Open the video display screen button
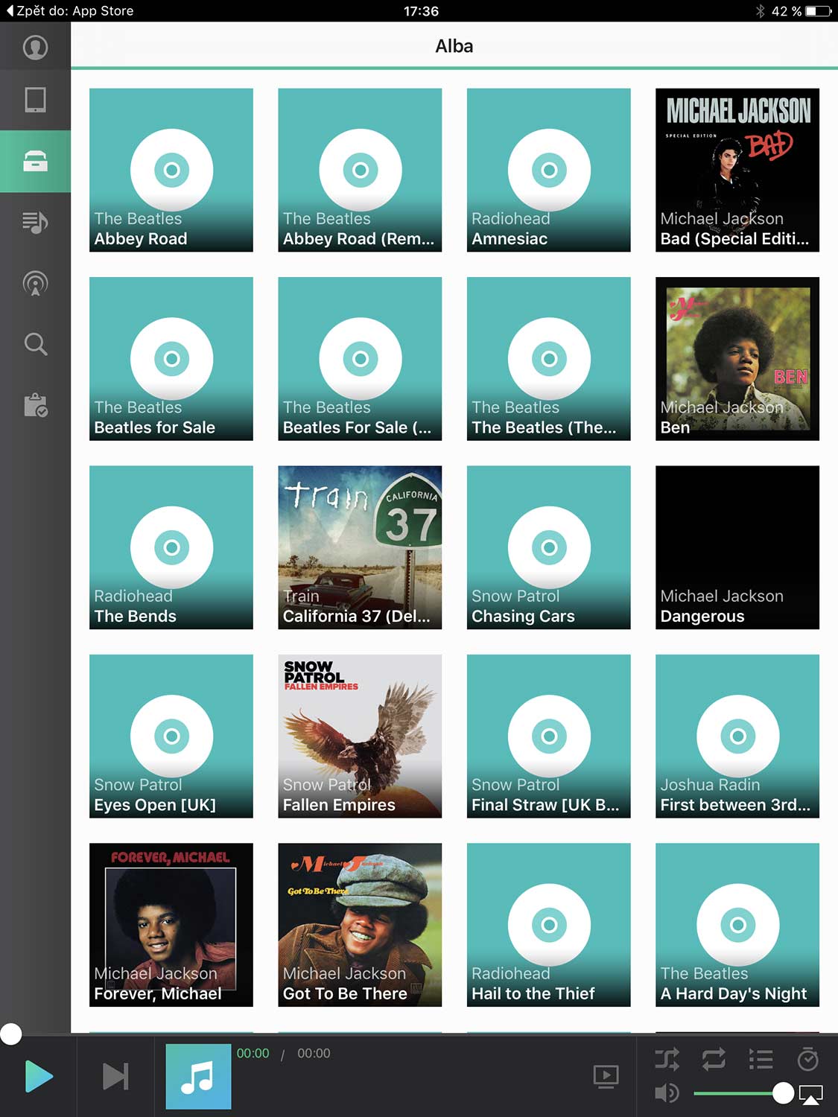The height and width of the screenshot is (1117, 838). click(606, 1076)
